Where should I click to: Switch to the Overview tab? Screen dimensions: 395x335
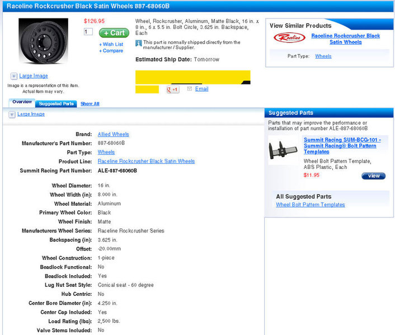[22, 102]
